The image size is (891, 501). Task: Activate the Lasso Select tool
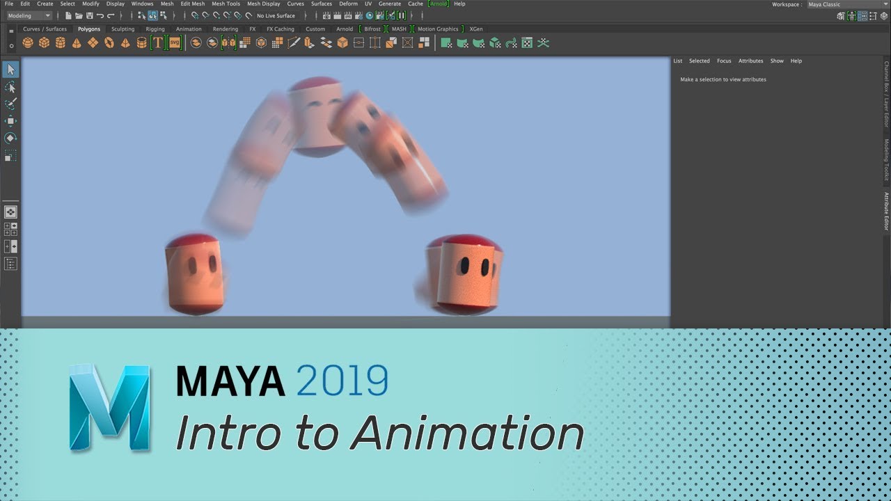10,87
